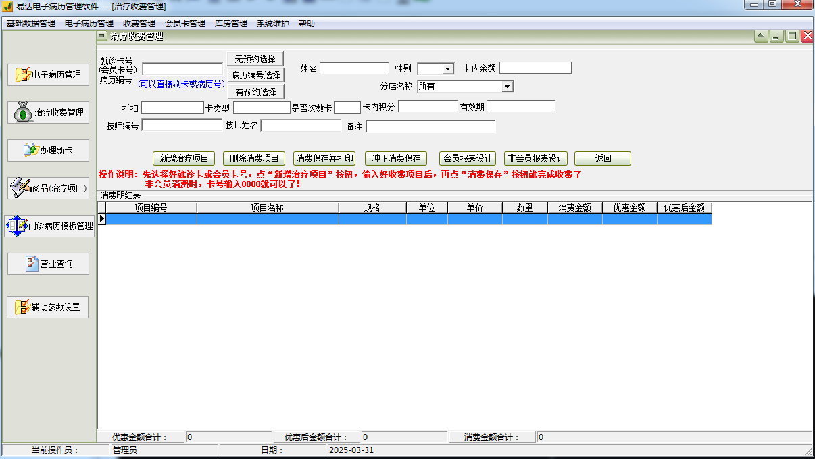Open 营业查询 from the left panel

click(x=47, y=264)
